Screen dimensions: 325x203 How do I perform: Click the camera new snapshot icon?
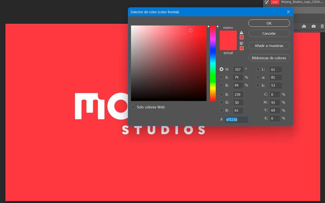(313, 26)
